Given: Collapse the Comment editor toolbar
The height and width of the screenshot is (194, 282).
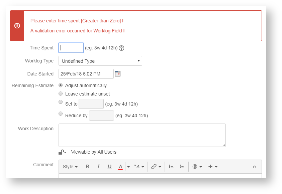Looking at the screenshot, I should point(255,167).
